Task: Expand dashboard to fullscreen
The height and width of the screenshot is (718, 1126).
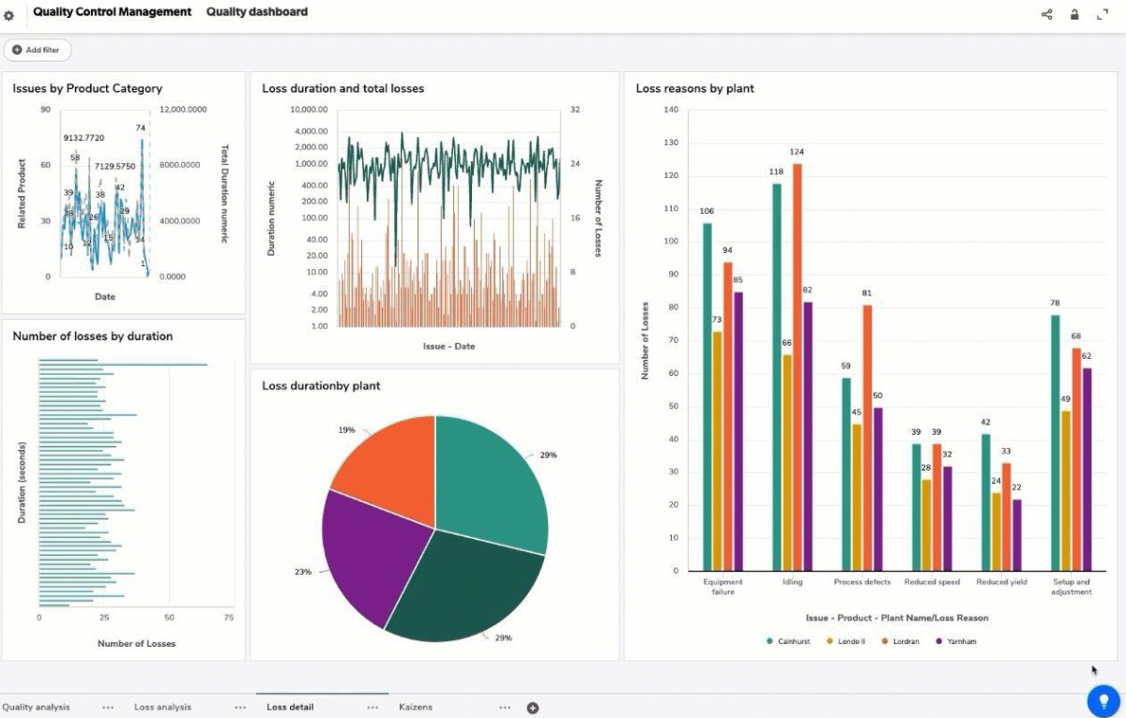Action: [1103, 14]
